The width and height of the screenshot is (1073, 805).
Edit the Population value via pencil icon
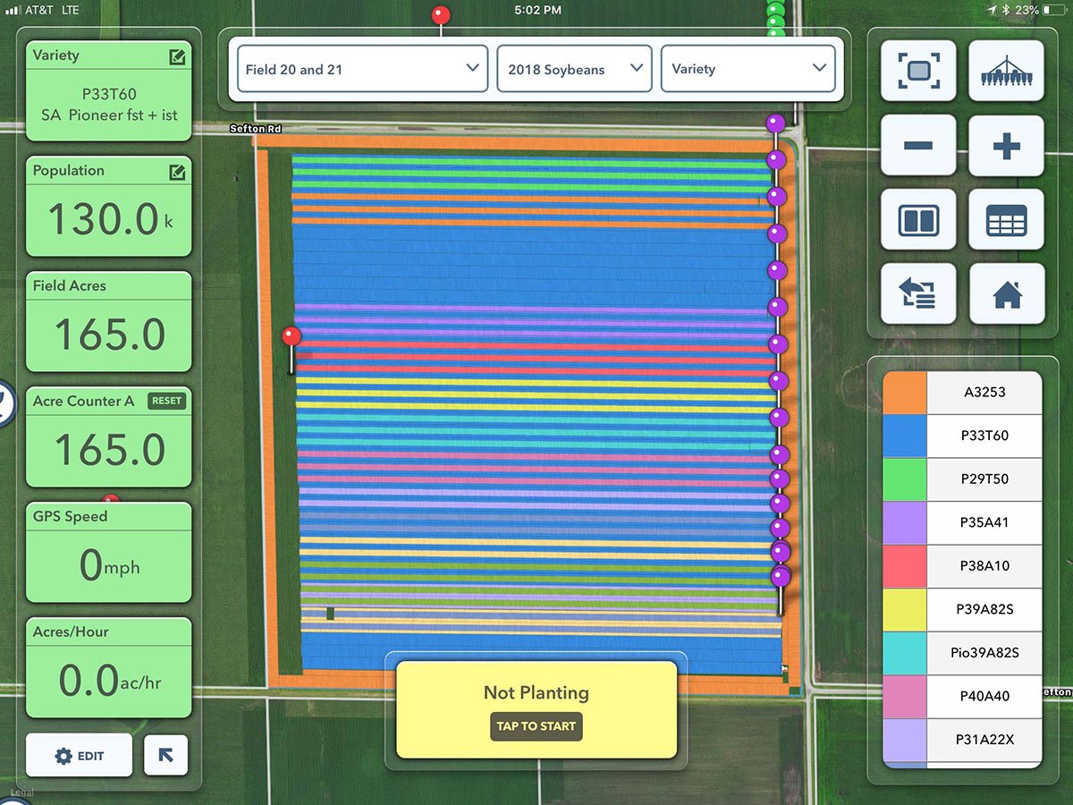tap(179, 170)
